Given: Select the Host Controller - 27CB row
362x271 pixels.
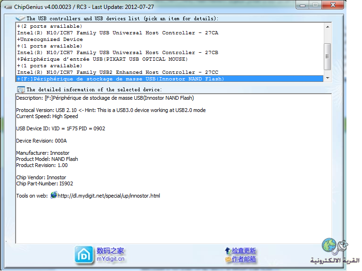Looking at the screenshot, I should [x=170, y=53].
